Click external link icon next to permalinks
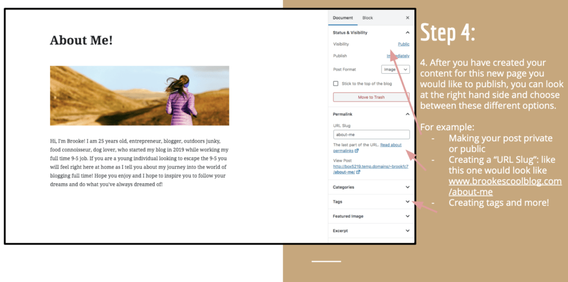The width and height of the screenshot is (568, 282). pos(356,151)
